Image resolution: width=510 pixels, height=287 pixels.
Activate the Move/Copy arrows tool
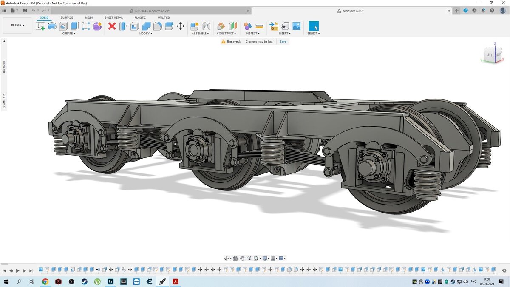tap(181, 26)
